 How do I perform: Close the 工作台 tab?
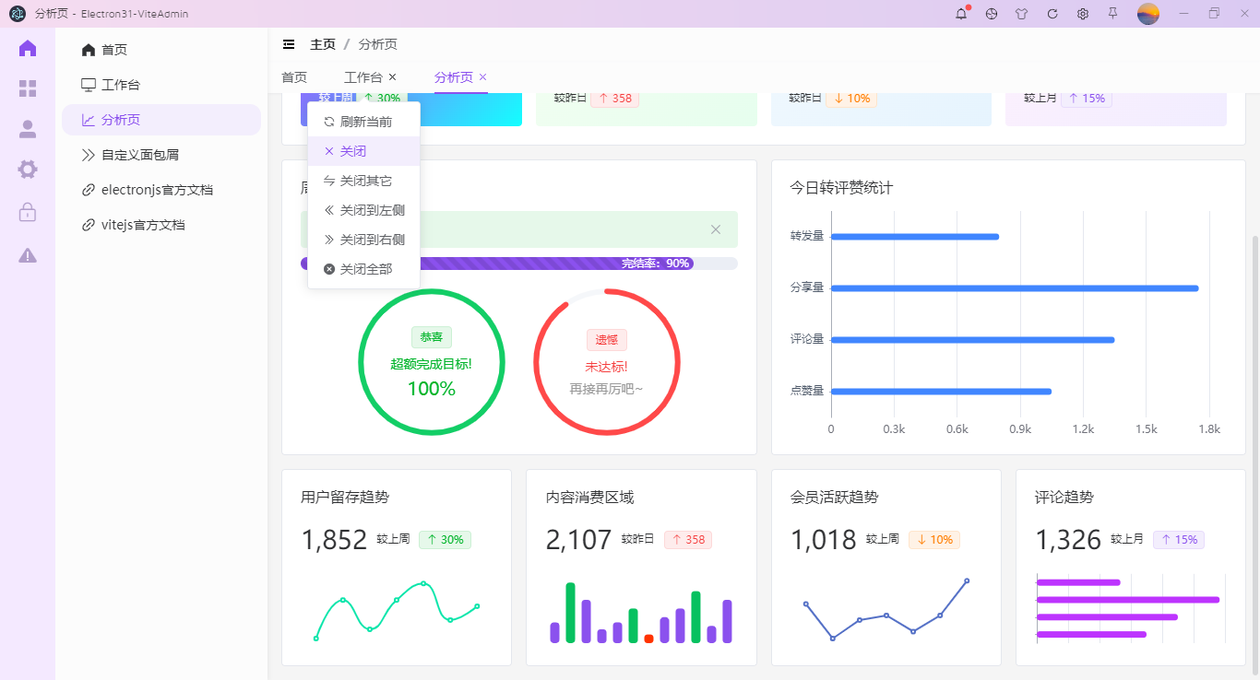(392, 77)
